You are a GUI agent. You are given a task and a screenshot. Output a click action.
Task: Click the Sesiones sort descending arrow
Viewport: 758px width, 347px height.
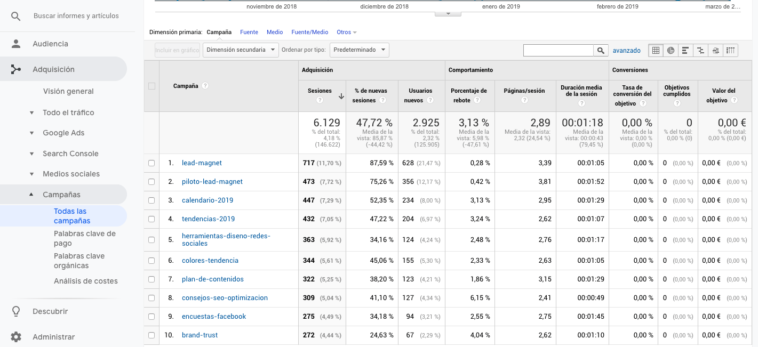341,96
